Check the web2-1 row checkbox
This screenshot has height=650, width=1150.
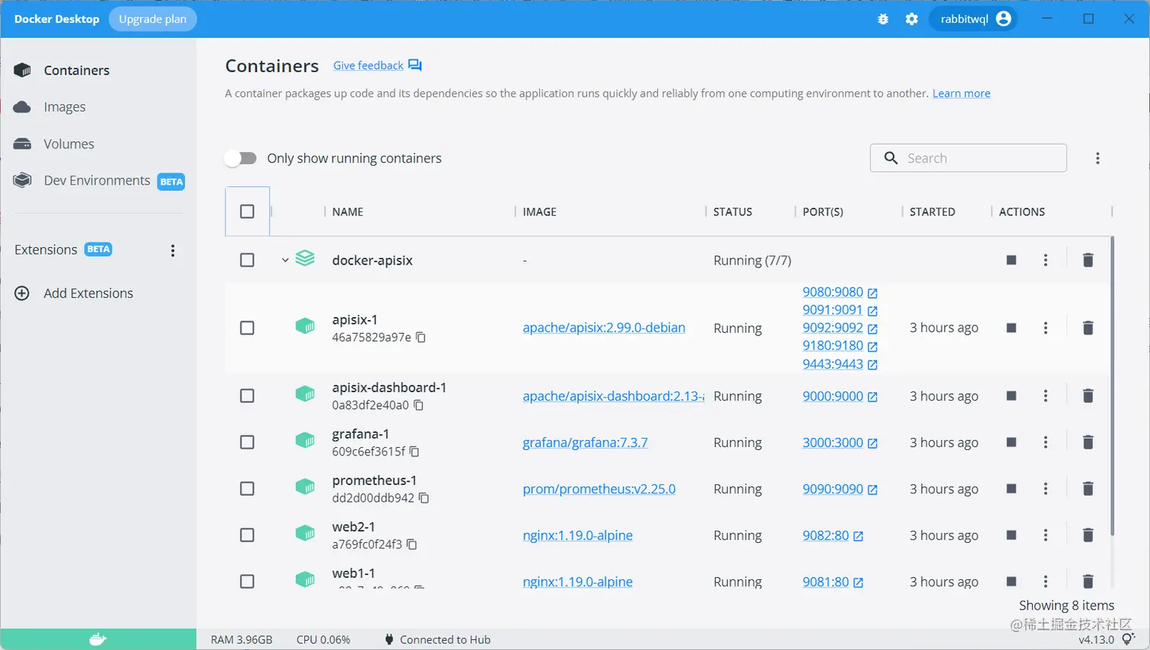(x=247, y=534)
